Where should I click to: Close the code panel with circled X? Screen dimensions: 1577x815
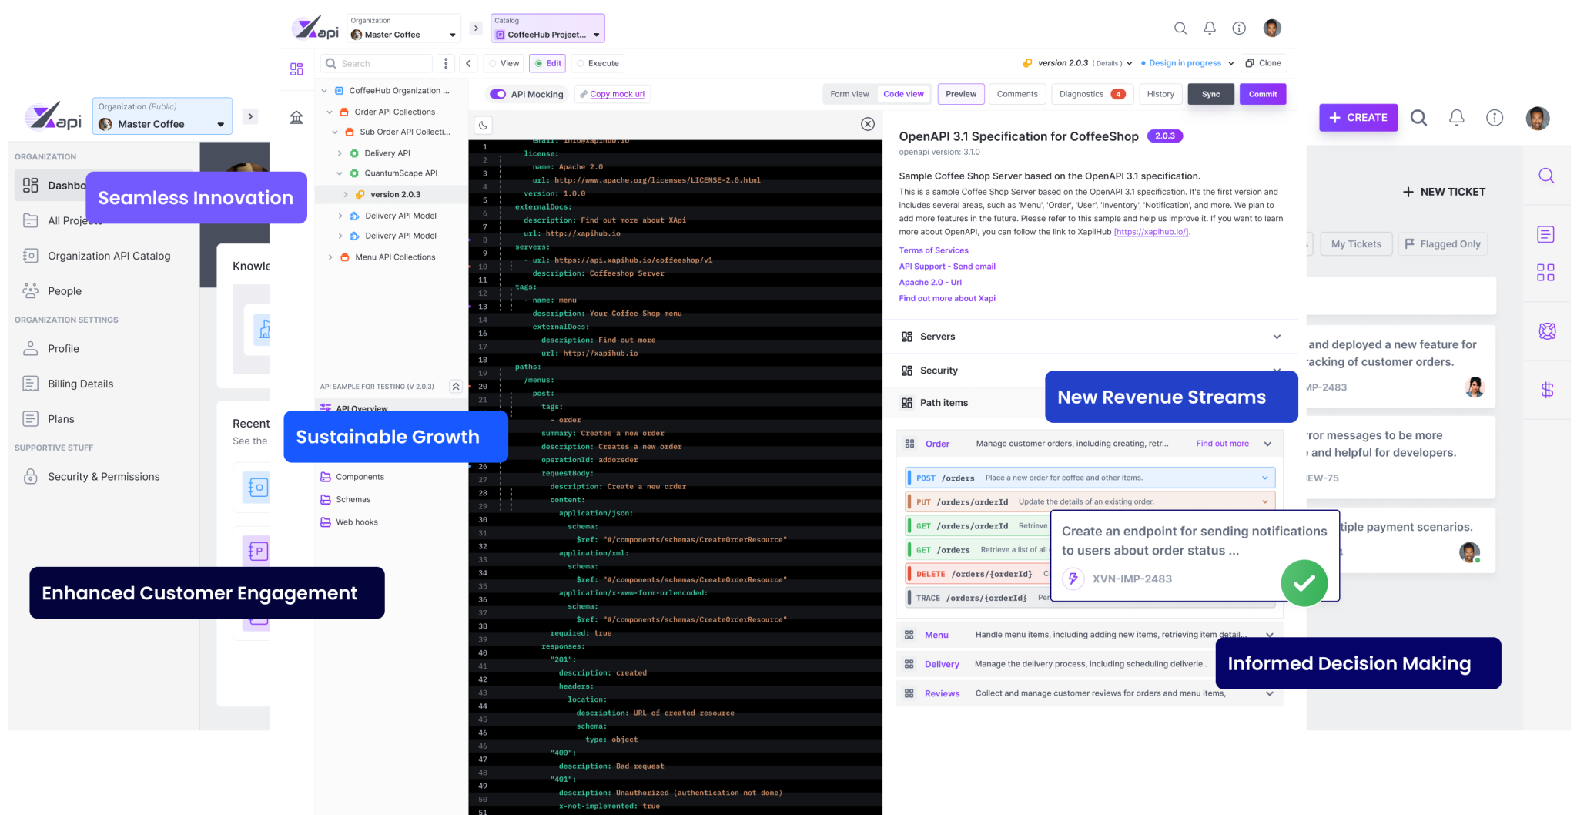(x=868, y=124)
